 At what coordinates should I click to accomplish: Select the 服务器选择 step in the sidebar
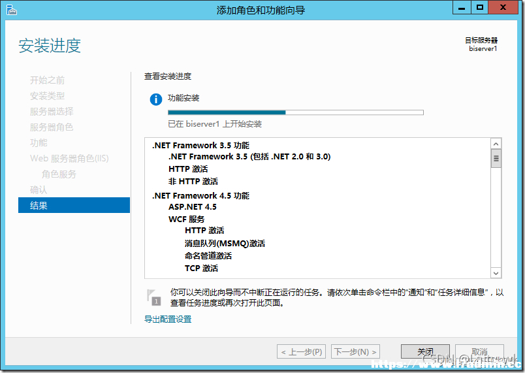[x=52, y=112]
